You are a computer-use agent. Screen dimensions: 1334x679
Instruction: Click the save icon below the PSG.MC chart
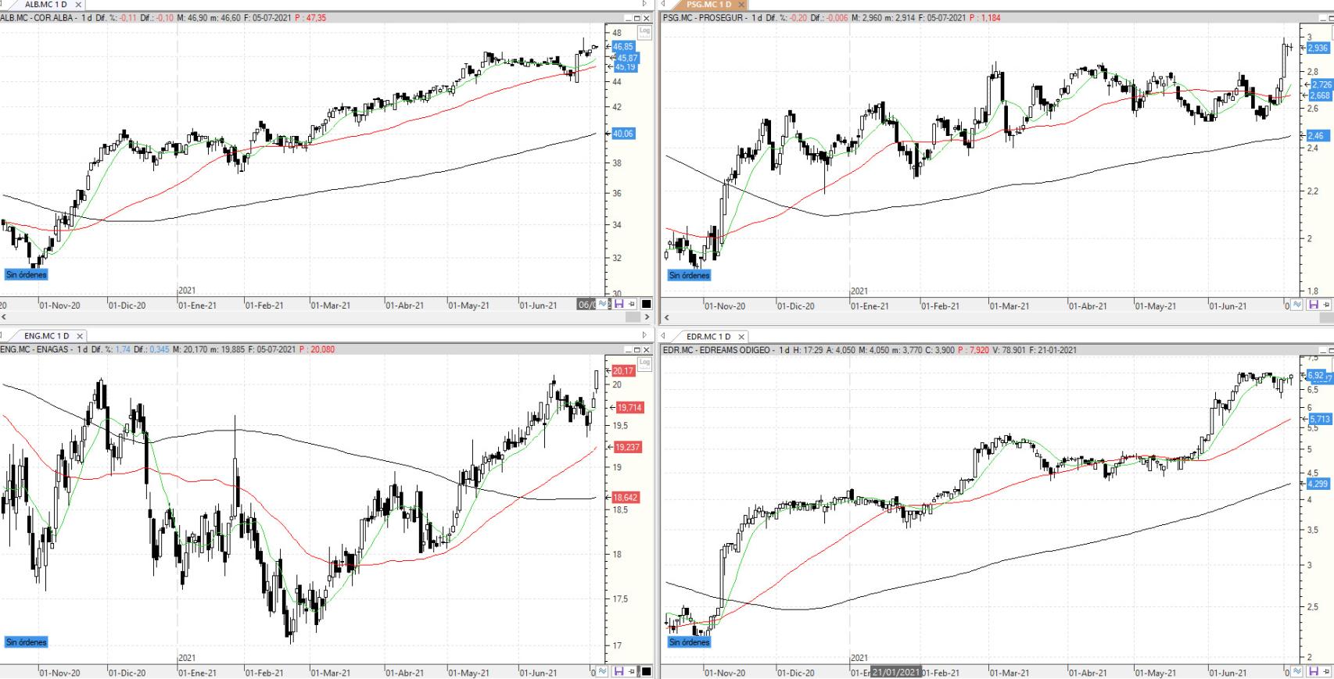1313,304
